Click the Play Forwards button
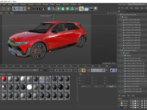 (x=63, y=70)
